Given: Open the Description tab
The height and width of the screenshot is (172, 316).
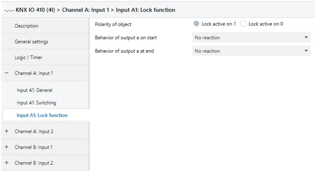Looking at the screenshot, I should pyautogui.click(x=27, y=26).
